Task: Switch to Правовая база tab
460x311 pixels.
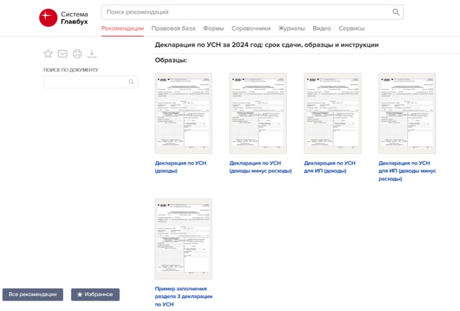Action: 173,29
